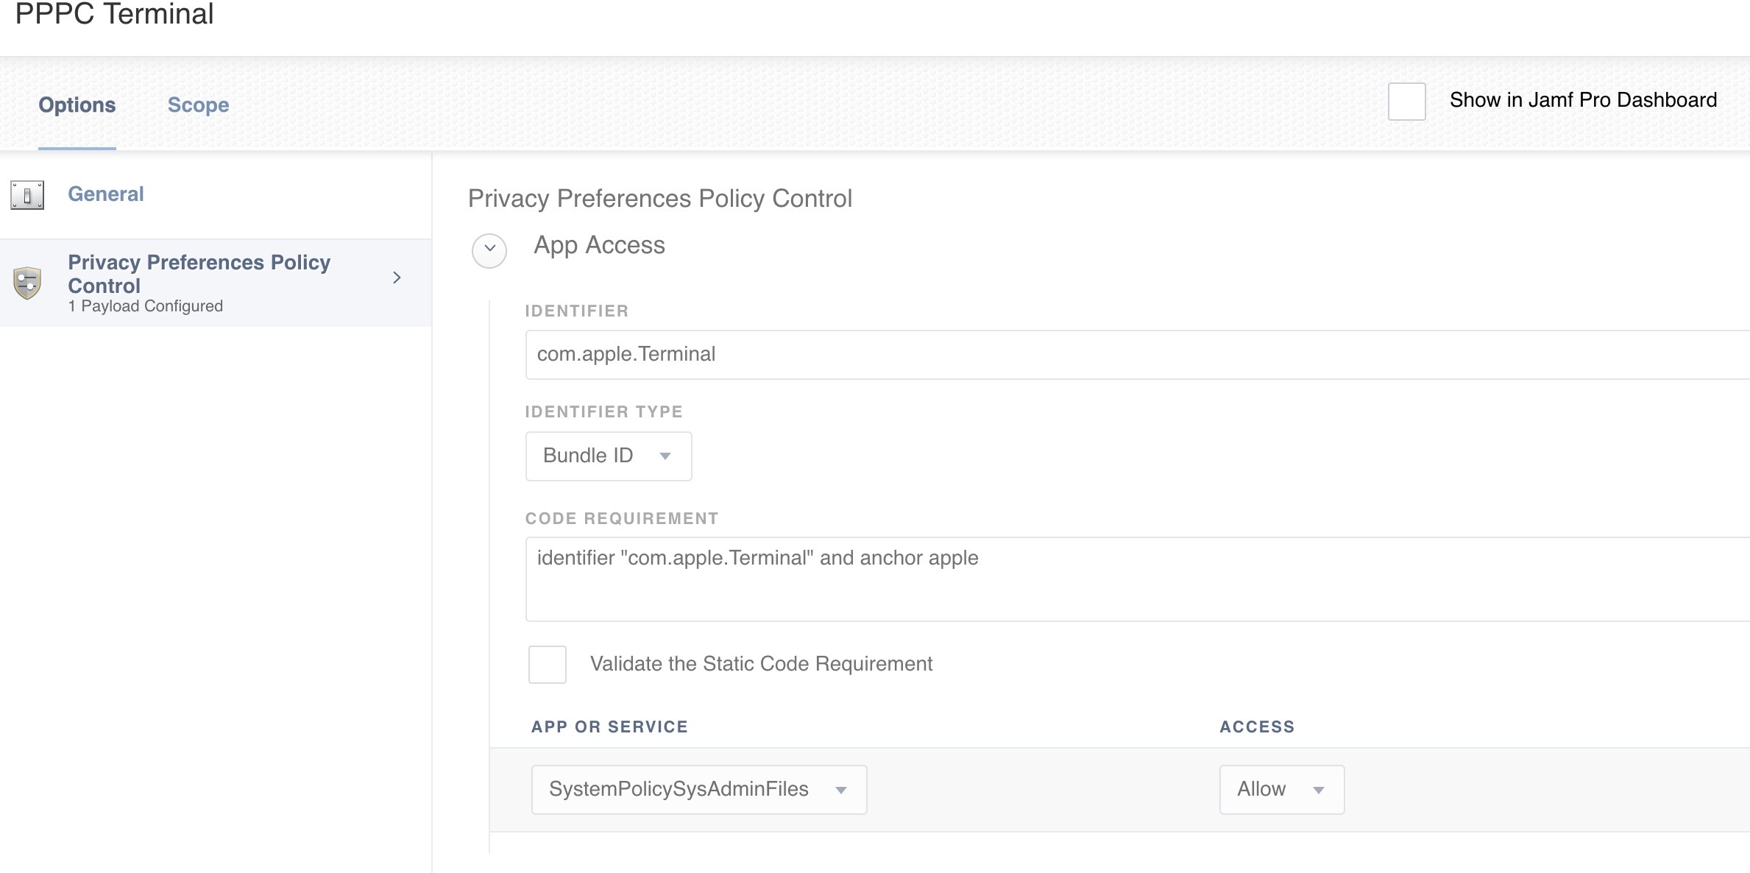Viewport: 1750px width, 873px height.
Task: Open the Bundle ID identifier type dropdown
Action: (x=609, y=456)
